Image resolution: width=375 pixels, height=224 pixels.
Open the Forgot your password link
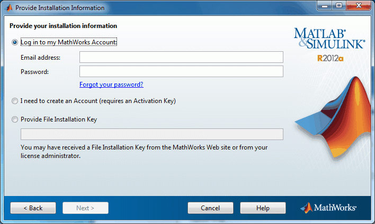111,85
